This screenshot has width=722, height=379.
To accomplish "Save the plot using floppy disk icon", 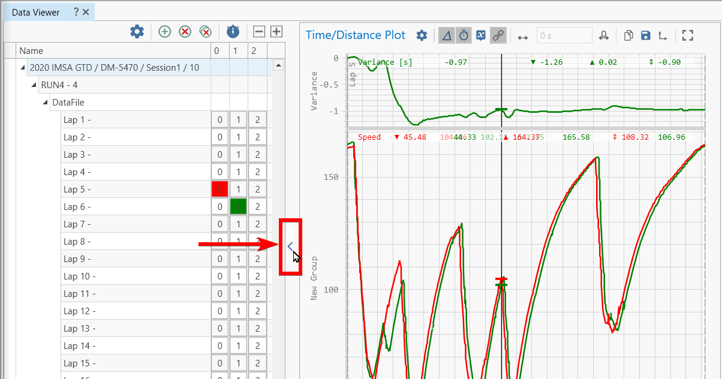I will 645,36.
